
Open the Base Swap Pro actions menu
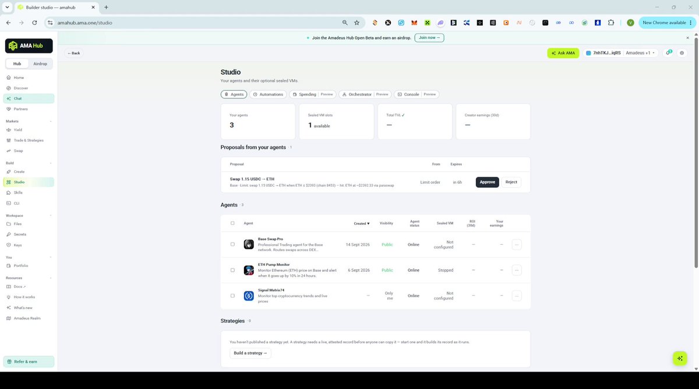[x=517, y=244]
